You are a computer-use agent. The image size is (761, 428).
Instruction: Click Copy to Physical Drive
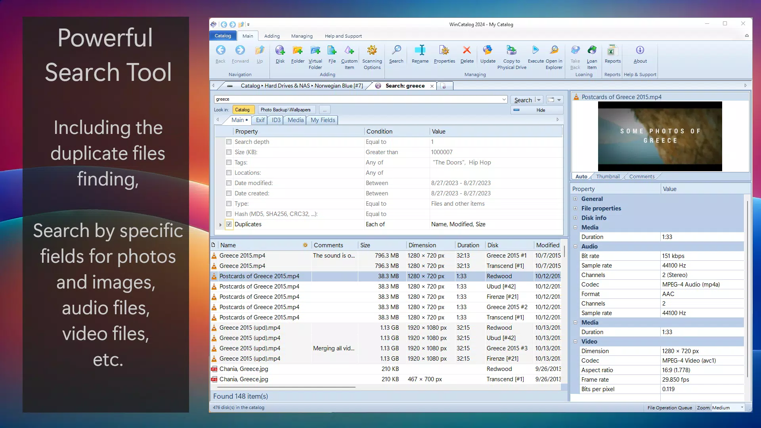[x=512, y=57]
